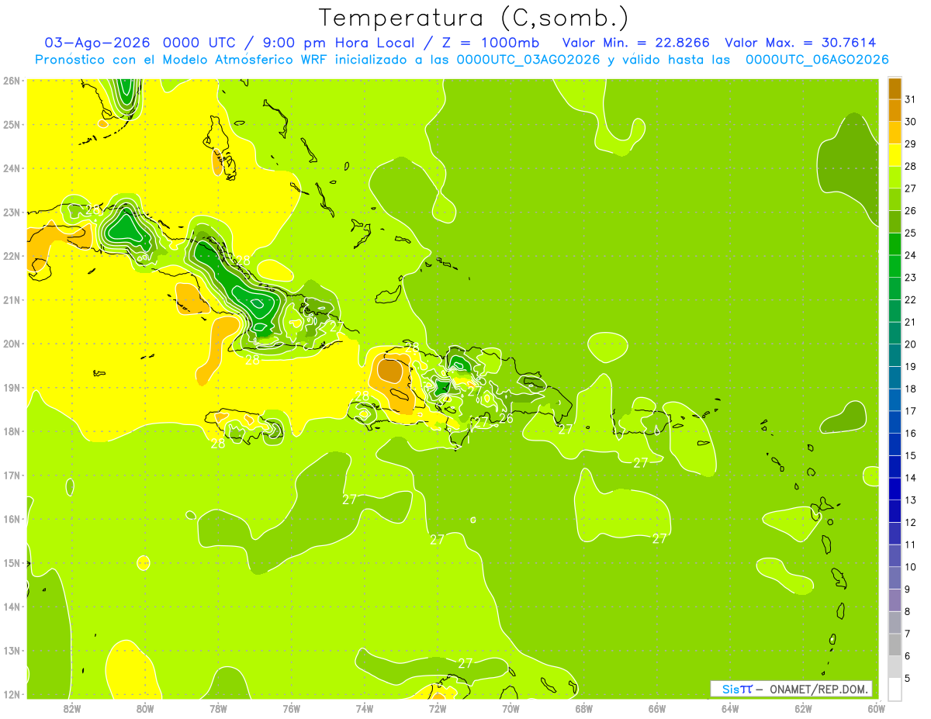Click the "24N" latitude axis label
The height and width of the screenshot is (719, 931).
click(x=11, y=168)
